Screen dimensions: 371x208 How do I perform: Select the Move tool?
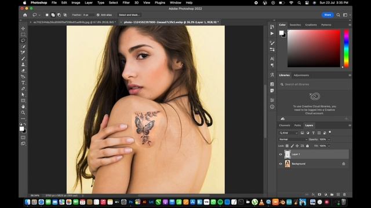point(23,28)
